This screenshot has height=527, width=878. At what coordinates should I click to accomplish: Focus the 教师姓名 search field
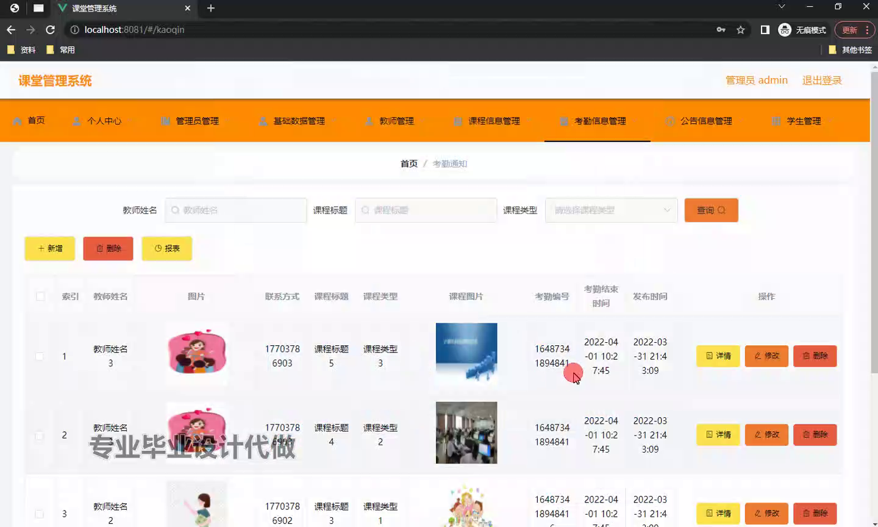click(236, 210)
